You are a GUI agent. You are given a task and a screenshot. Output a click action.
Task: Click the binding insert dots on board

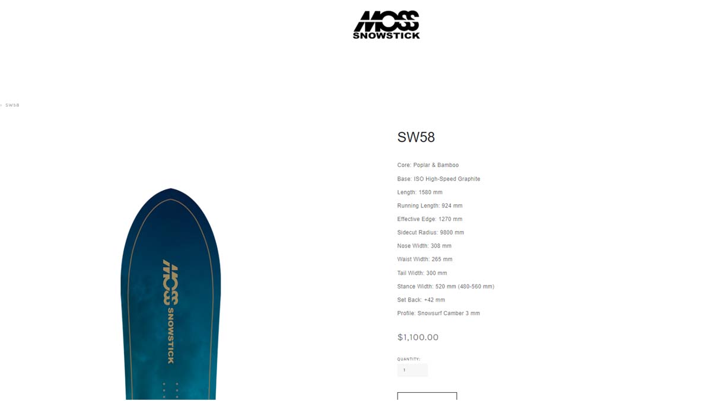[x=170, y=390]
